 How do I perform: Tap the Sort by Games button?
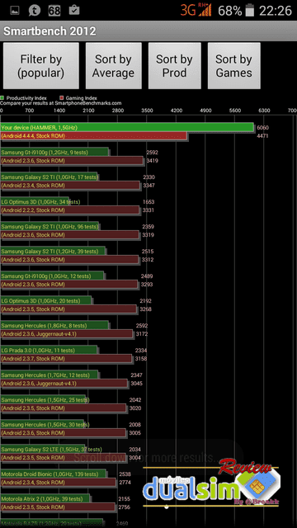(x=233, y=66)
